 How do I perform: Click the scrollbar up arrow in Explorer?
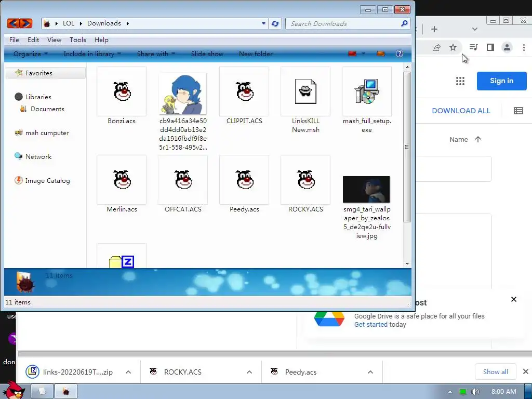[x=407, y=67]
